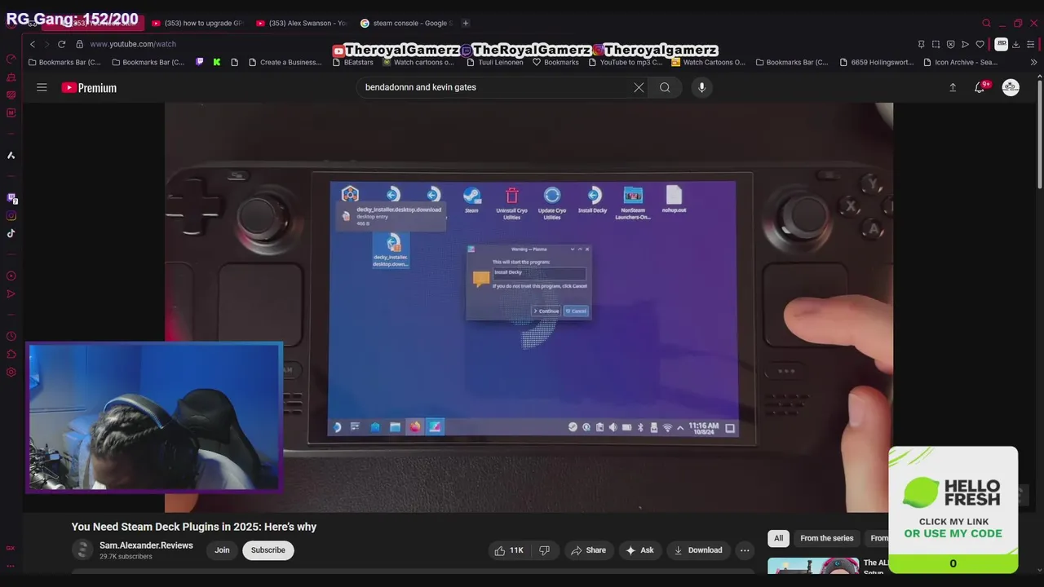Reload the current YouTube page
Image resolution: width=1044 pixels, height=587 pixels.
[61, 44]
